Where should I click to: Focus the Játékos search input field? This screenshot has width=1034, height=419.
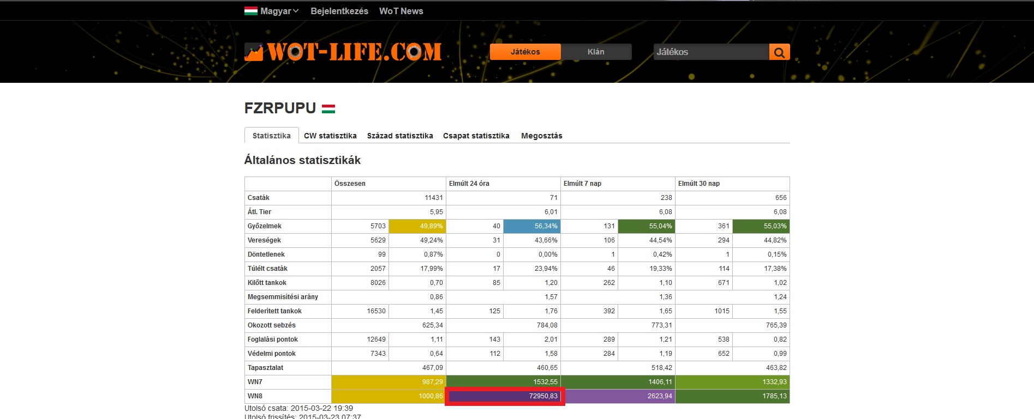click(710, 52)
